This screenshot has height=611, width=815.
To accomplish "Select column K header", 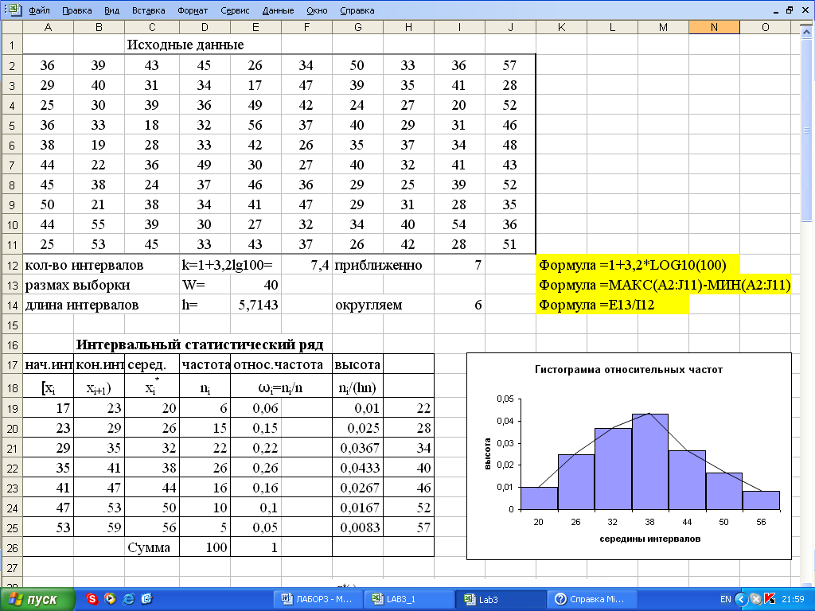I will coord(561,27).
